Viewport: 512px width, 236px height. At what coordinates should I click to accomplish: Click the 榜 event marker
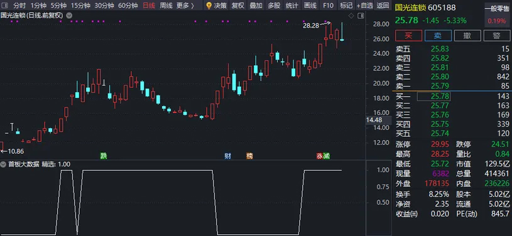tap(249, 156)
